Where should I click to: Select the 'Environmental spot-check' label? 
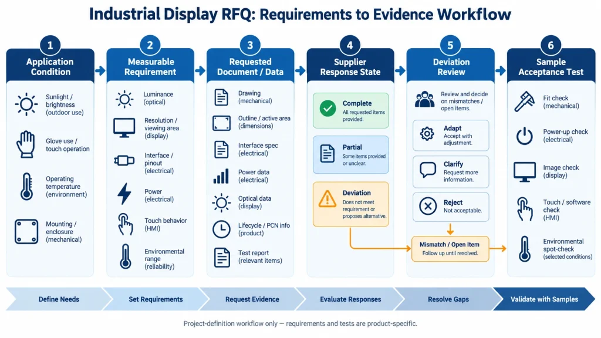[x=568, y=249]
